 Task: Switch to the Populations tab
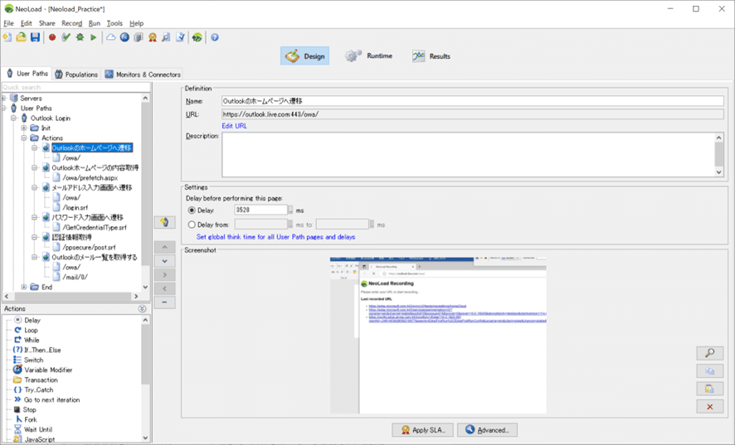coord(76,74)
